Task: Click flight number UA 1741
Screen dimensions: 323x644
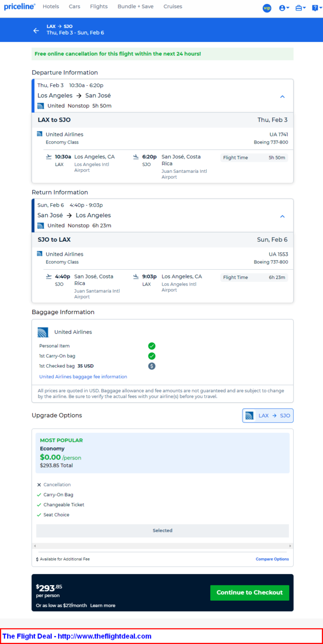Action: tap(279, 134)
